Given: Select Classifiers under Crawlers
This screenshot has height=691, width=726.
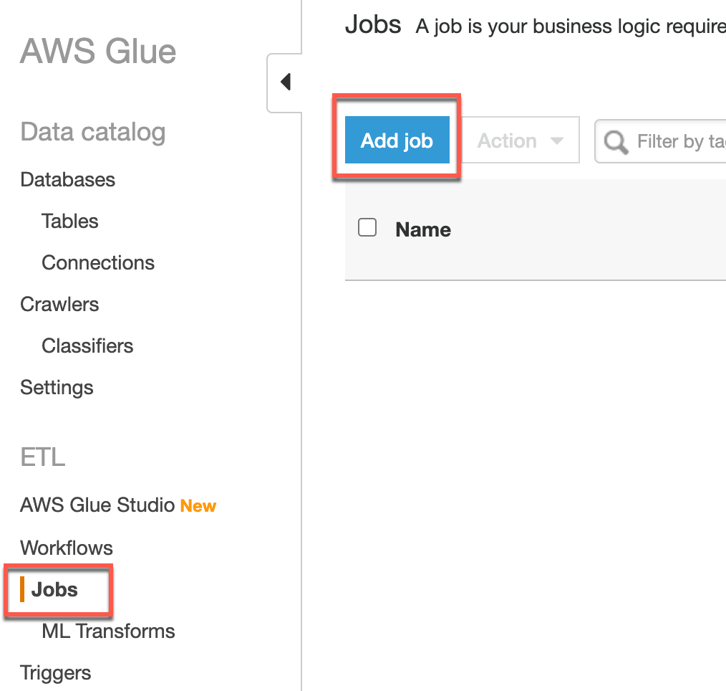Looking at the screenshot, I should click(x=87, y=345).
